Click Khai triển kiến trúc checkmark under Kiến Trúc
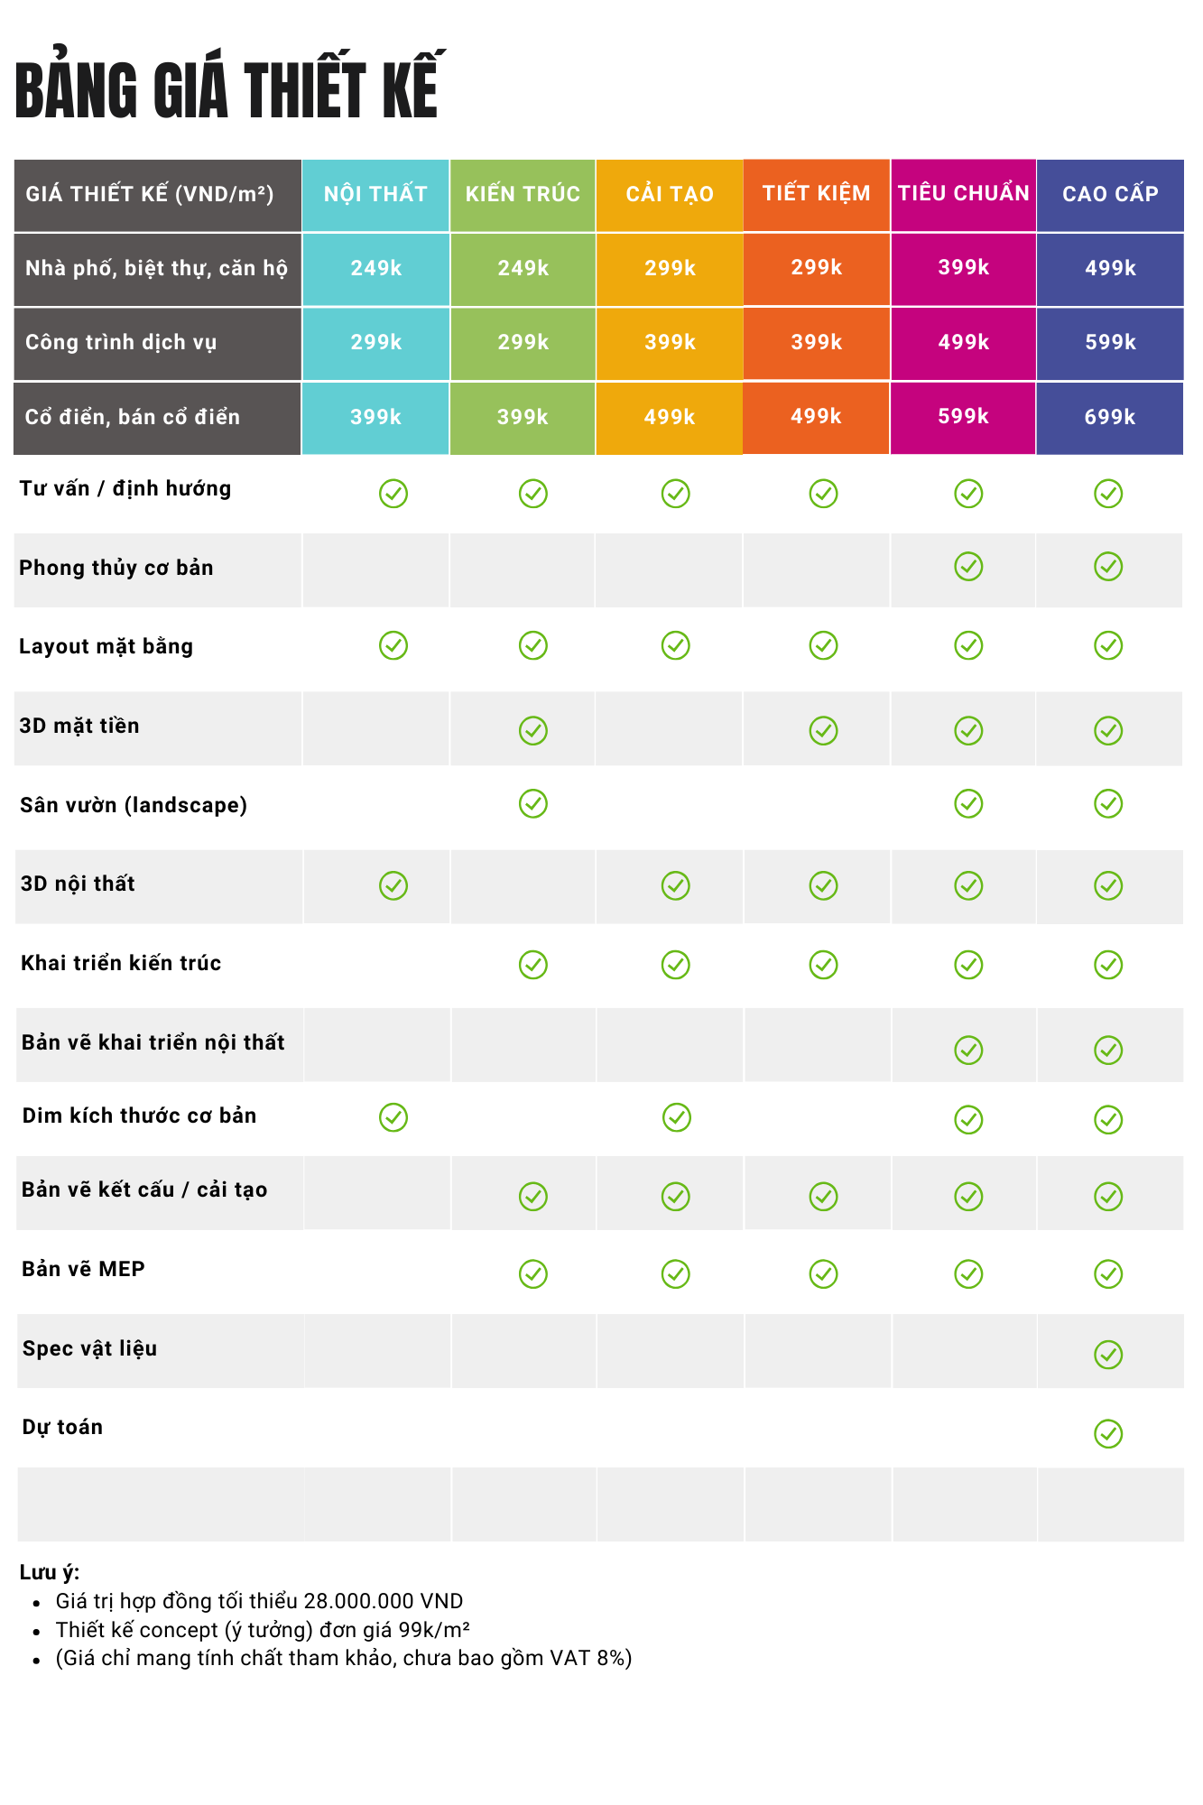 (533, 965)
